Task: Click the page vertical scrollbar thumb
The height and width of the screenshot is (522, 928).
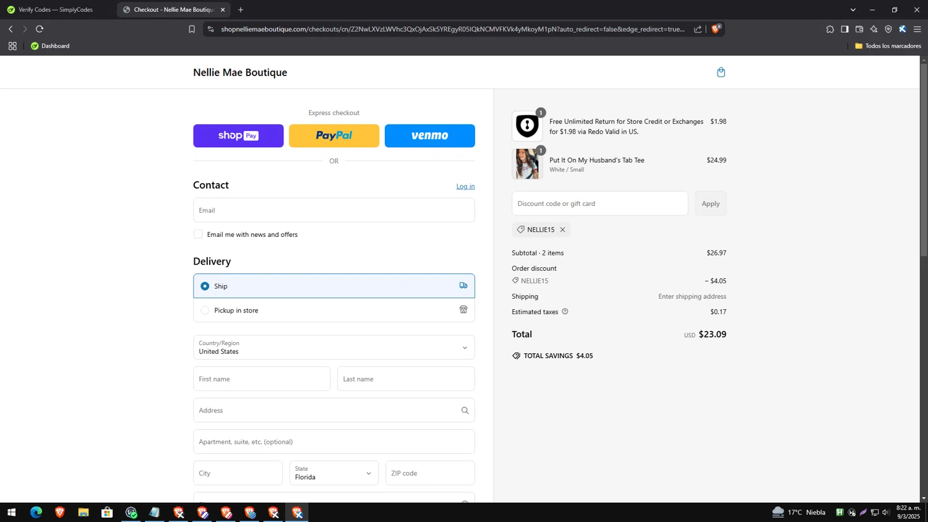Action: pos(924,161)
